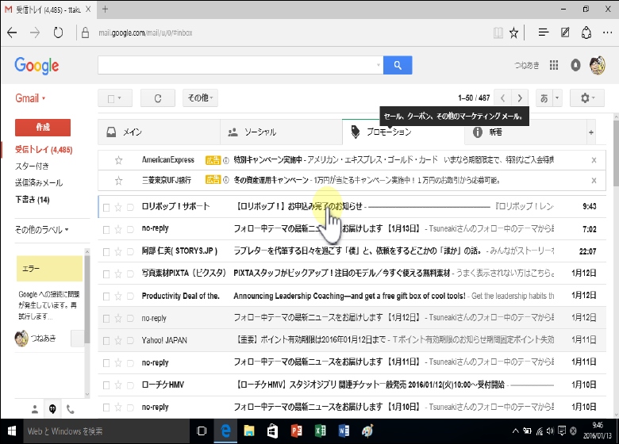Click the つねあき name link in header

527,65
